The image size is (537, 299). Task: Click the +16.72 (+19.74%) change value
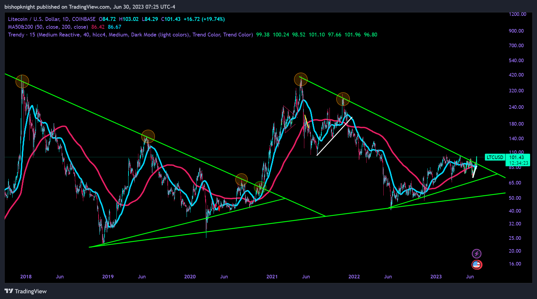pyautogui.click(x=204, y=19)
